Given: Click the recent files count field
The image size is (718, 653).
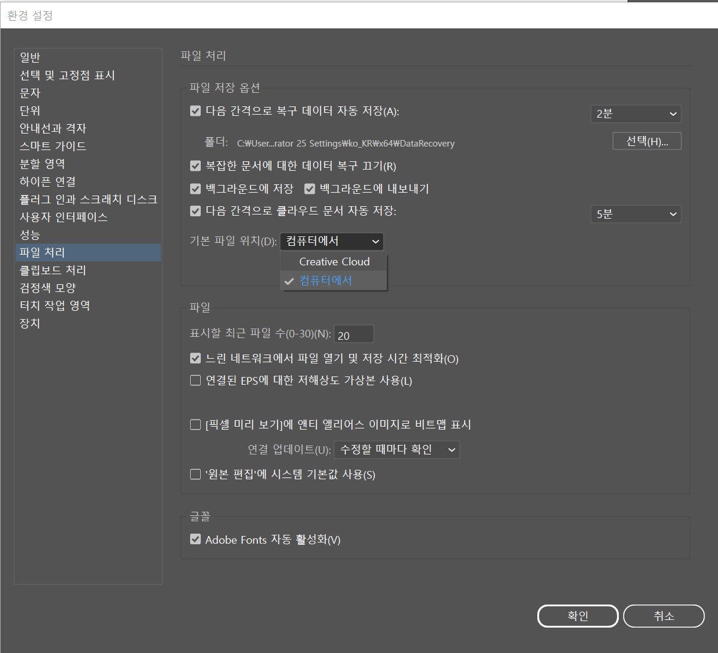Looking at the screenshot, I should 354,334.
